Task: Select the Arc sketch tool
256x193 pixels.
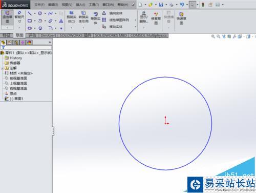Action: (x=40, y=21)
